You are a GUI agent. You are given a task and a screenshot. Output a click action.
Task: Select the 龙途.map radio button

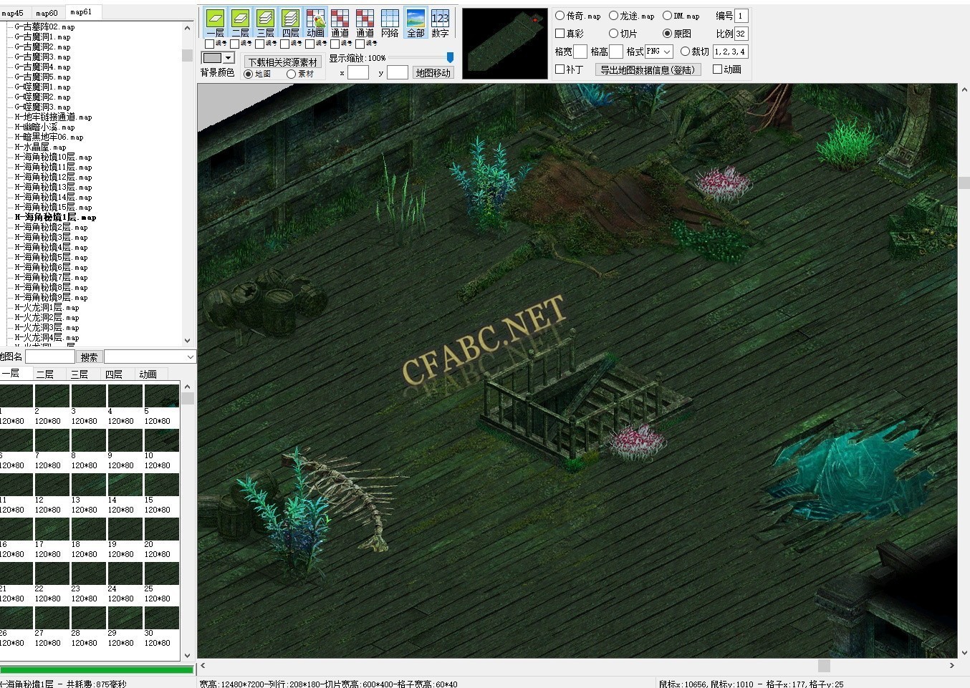tap(614, 15)
